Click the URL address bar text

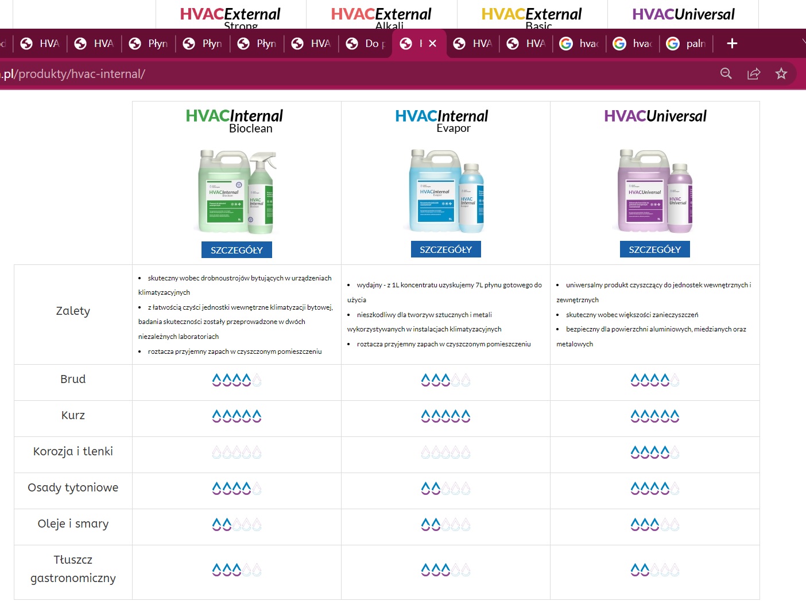tap(73, 74)
